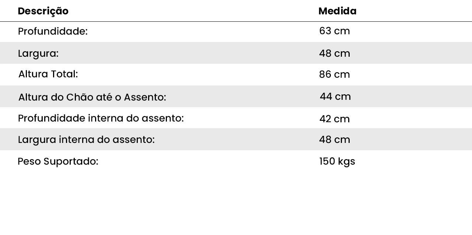This screenshot has height=235, width=472.
Task: Select the 42 cm measurement value
Action: 334,119
